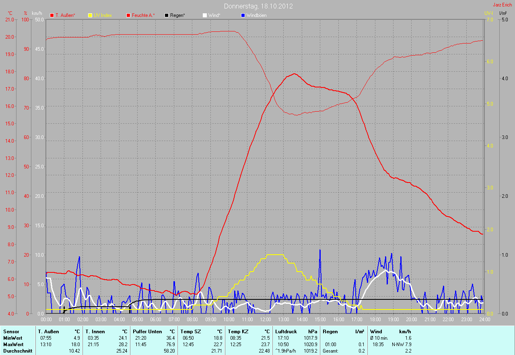Click the 'MinWert' row label
Image resolution: width=515 pixels, height=355 pixels.
click(12, 338)
